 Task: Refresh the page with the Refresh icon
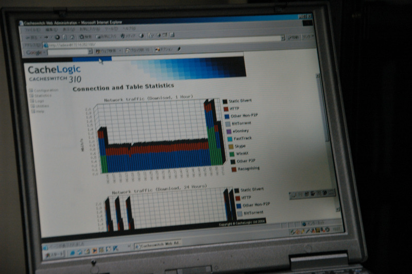(x=65, y=37)
